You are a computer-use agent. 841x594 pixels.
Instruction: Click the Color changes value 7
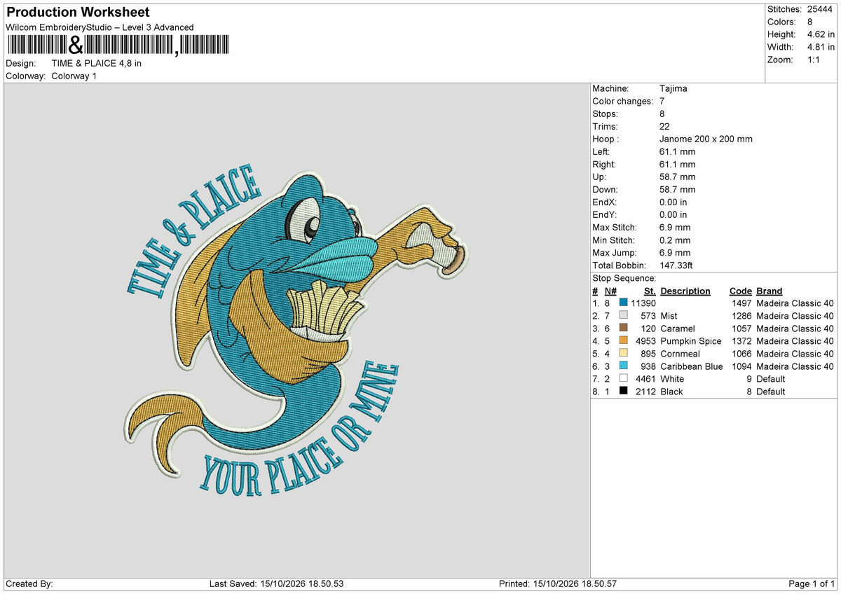(662, 101)
